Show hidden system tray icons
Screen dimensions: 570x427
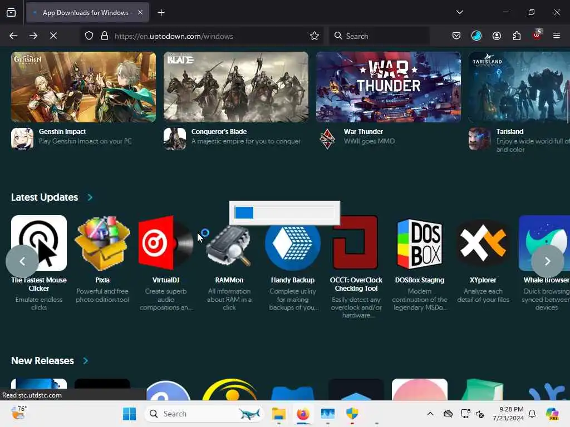pyautogui.click(x=430, y=414)
